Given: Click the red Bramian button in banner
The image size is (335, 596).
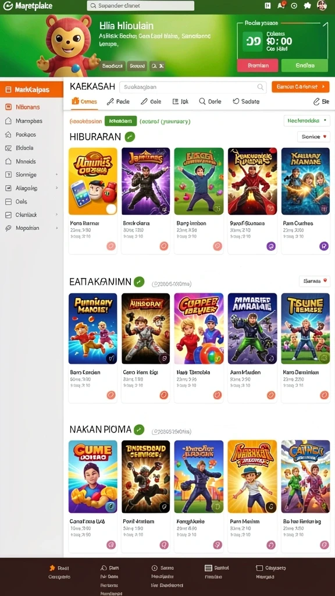Looking at the screenshot, I should click(x=258, y=65).
